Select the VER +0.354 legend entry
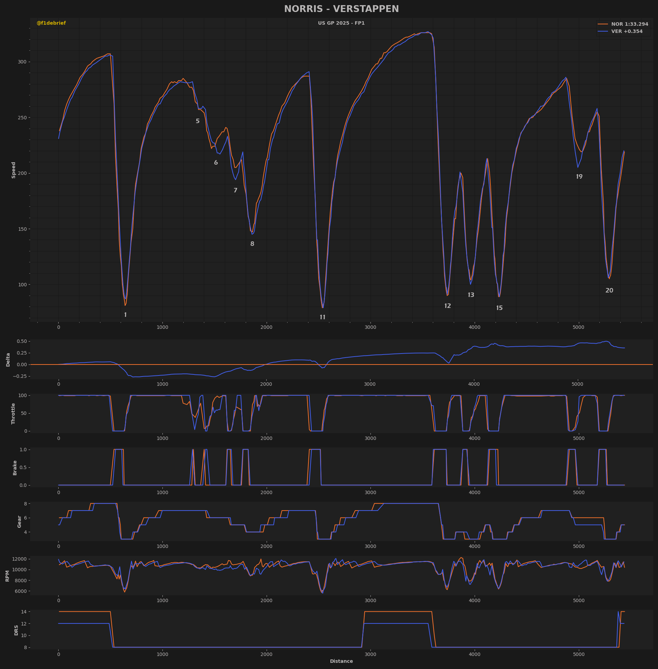Screen dimensions: 658x669 tap(620, 32)
